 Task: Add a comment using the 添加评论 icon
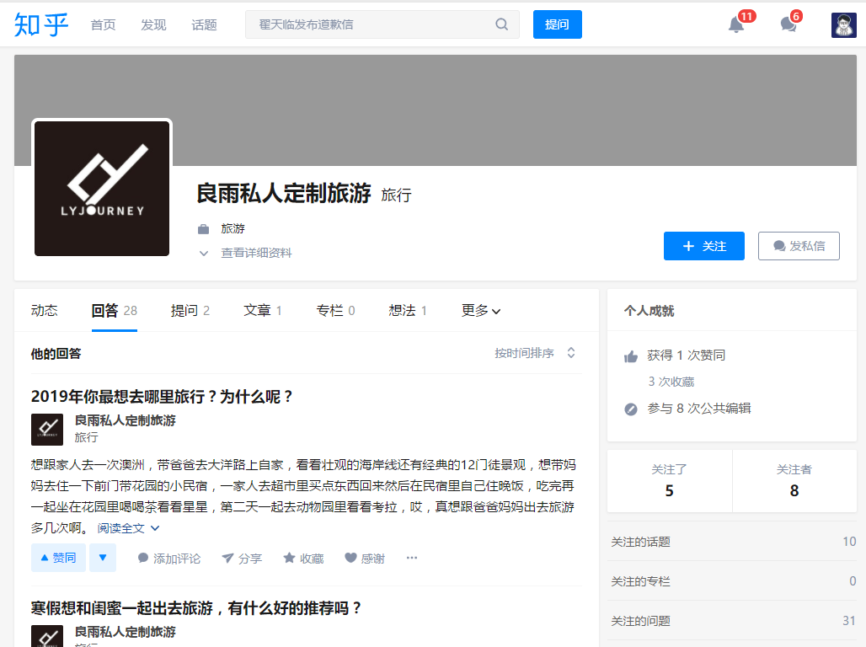tap(170, 557)
